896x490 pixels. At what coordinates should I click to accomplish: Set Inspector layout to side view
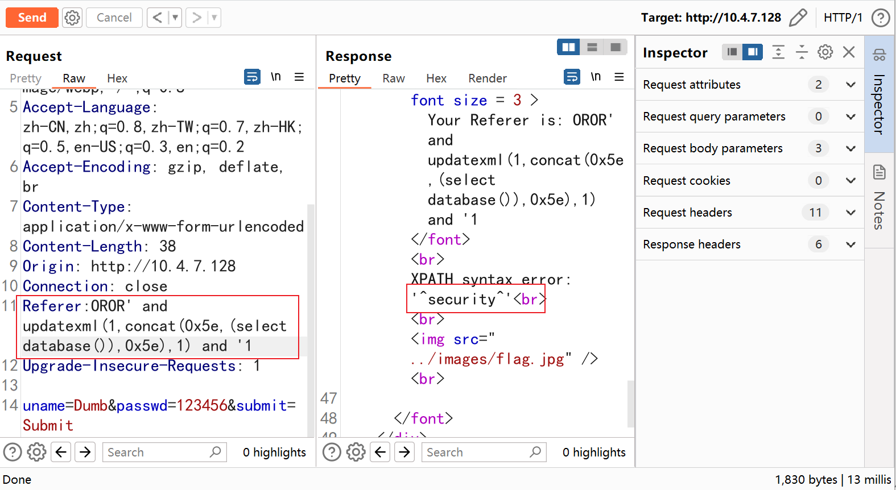753,52
